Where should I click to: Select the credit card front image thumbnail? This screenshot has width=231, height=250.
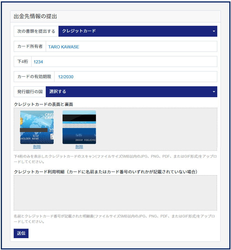(x=37, y=127)
